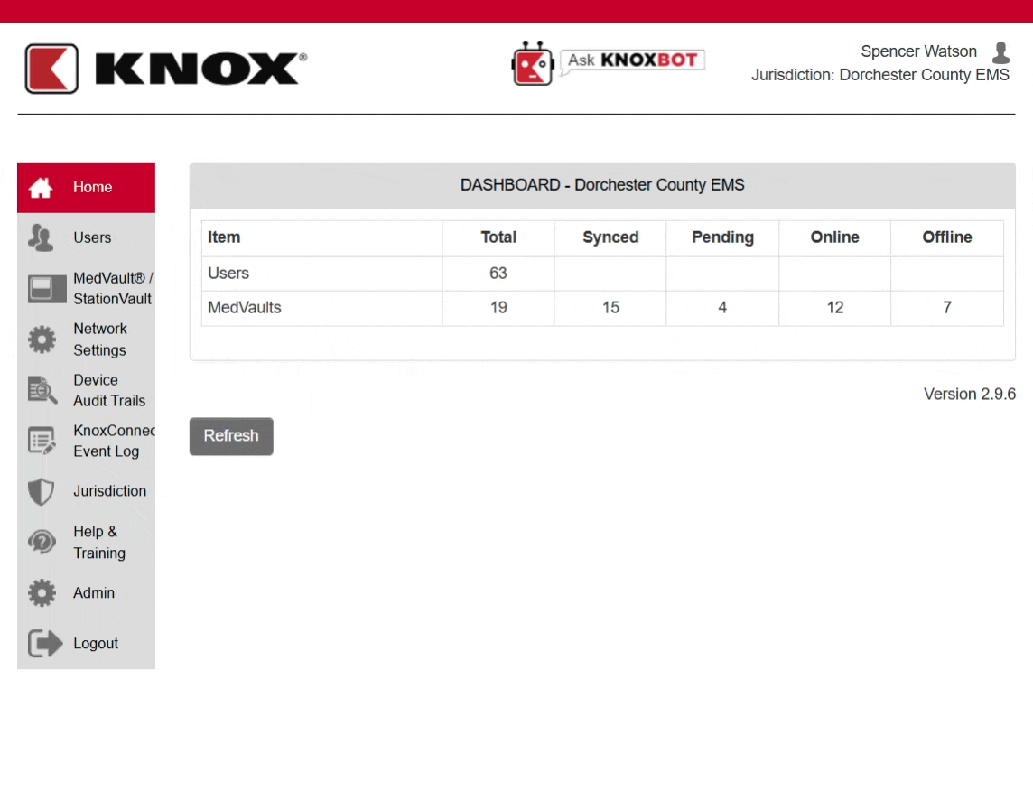Click the Knox logo
The width and height of the screenshot is (1033, 800).
tap(165, 69)
